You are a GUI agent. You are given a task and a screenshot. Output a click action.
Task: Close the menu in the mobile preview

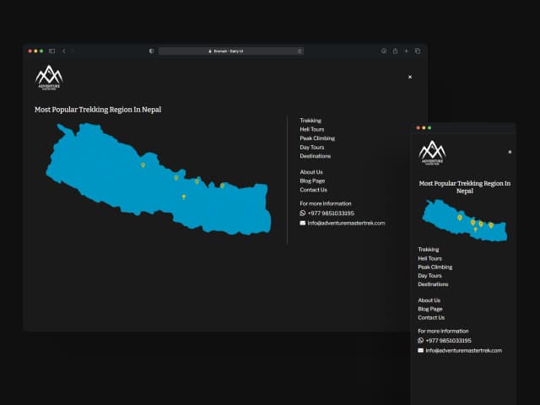(x=510, y=152)
